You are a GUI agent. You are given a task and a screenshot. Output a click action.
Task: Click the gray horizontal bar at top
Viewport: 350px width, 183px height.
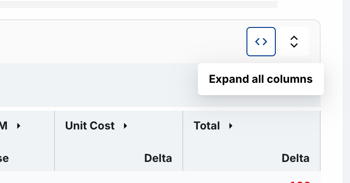(139, 5)
